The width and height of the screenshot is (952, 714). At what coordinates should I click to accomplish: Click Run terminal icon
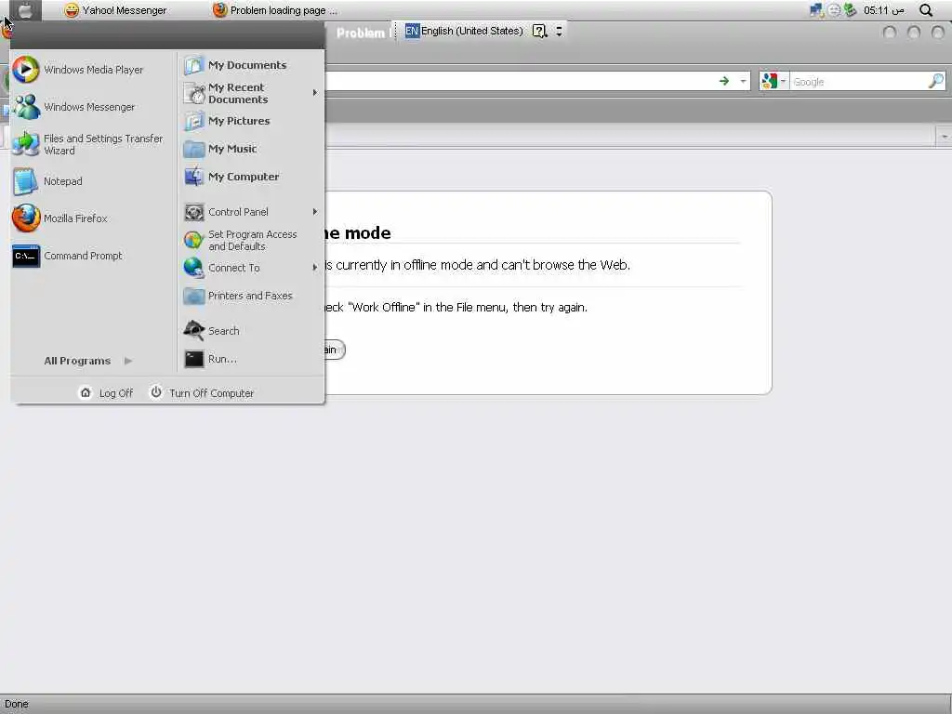coord(193,359)
